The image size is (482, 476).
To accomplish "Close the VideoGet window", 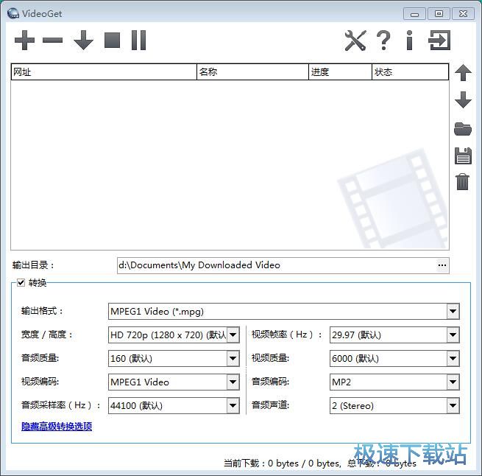I will pyautogui.click(x=463, y=14).
